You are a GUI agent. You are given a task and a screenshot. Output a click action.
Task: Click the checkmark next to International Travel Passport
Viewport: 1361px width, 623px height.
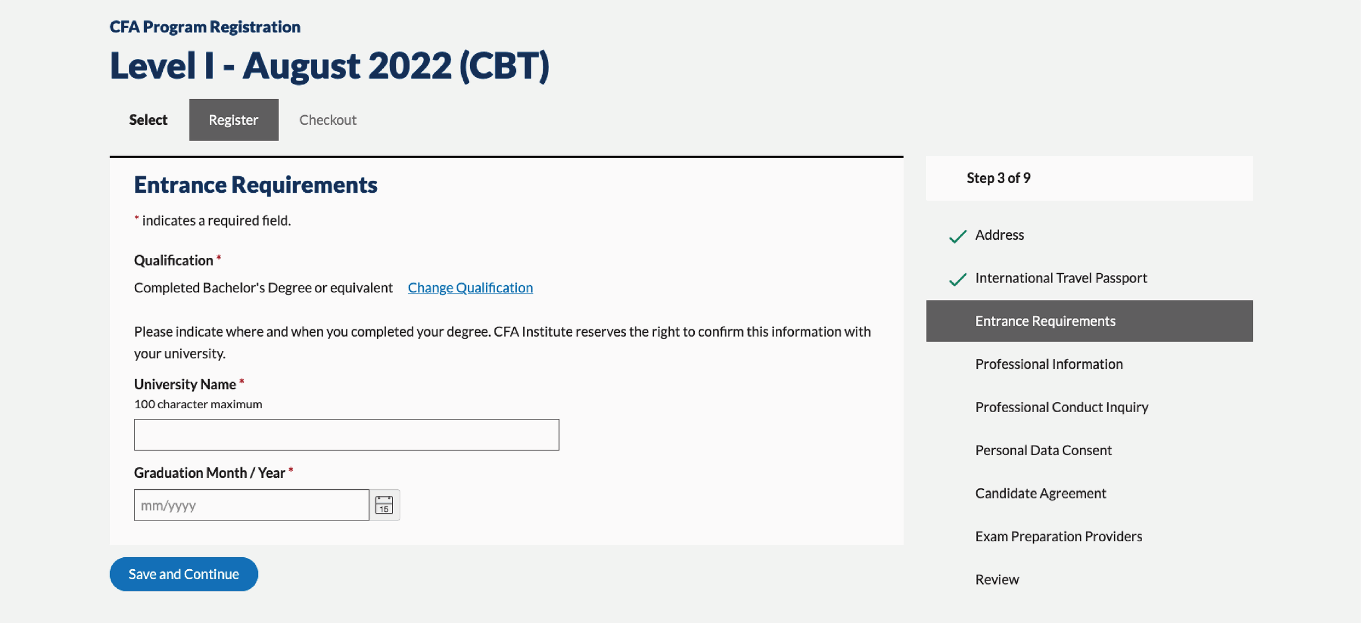957,279
